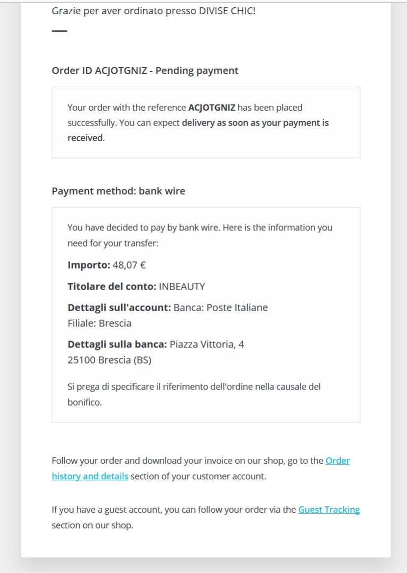Viewport: 407px width, 573px height.
Task: Click the Dettagli sulla banca label
Action: click(117, 345)
